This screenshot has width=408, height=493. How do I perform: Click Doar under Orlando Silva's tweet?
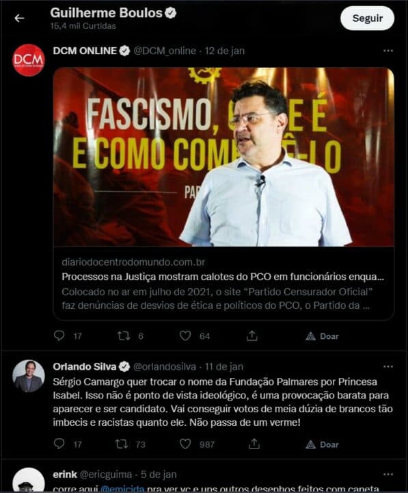click(x=323, y=444)
